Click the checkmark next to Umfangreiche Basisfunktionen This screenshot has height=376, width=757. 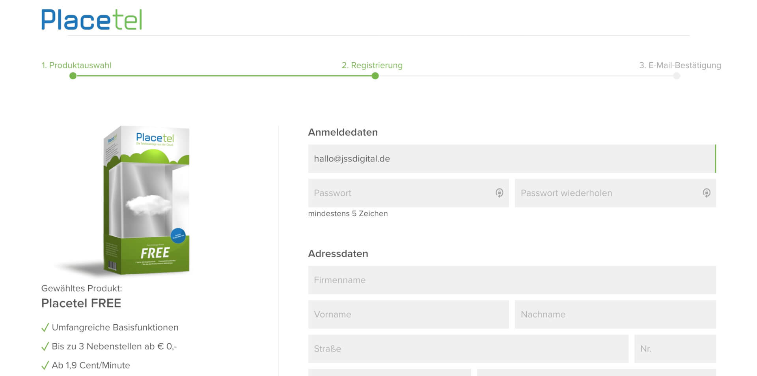pos(45,327)
